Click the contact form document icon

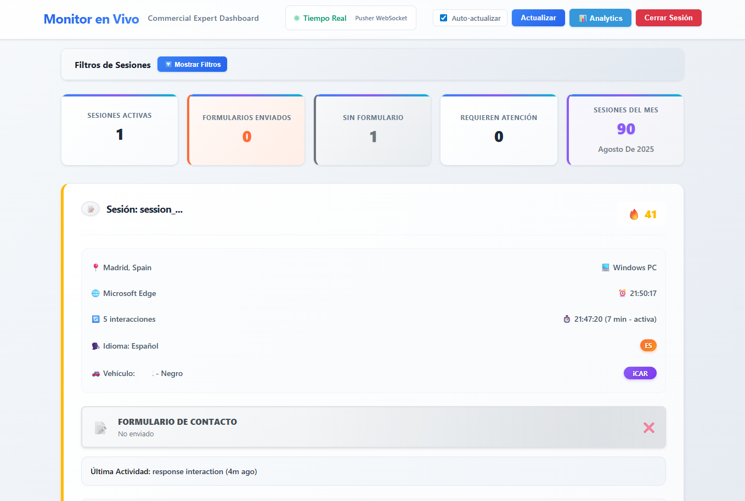100,428
